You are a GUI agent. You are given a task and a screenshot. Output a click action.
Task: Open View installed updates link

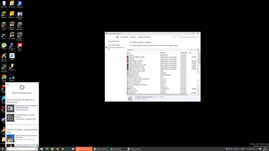click(114, 45)
